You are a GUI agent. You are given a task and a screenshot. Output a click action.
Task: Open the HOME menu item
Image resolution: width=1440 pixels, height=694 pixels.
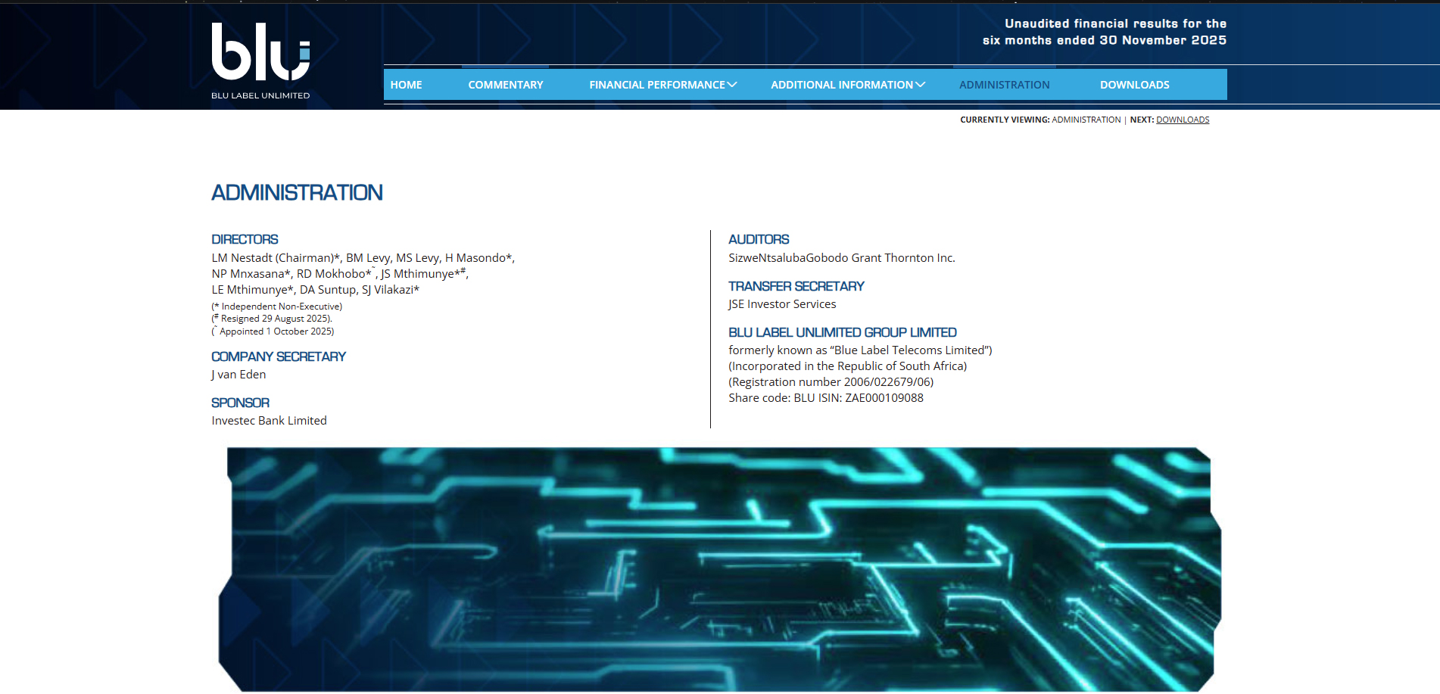(x=407, y=85)
